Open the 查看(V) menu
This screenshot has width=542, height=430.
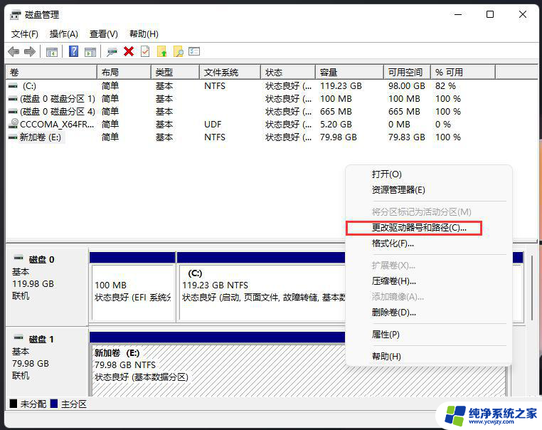tap(103, 34)
